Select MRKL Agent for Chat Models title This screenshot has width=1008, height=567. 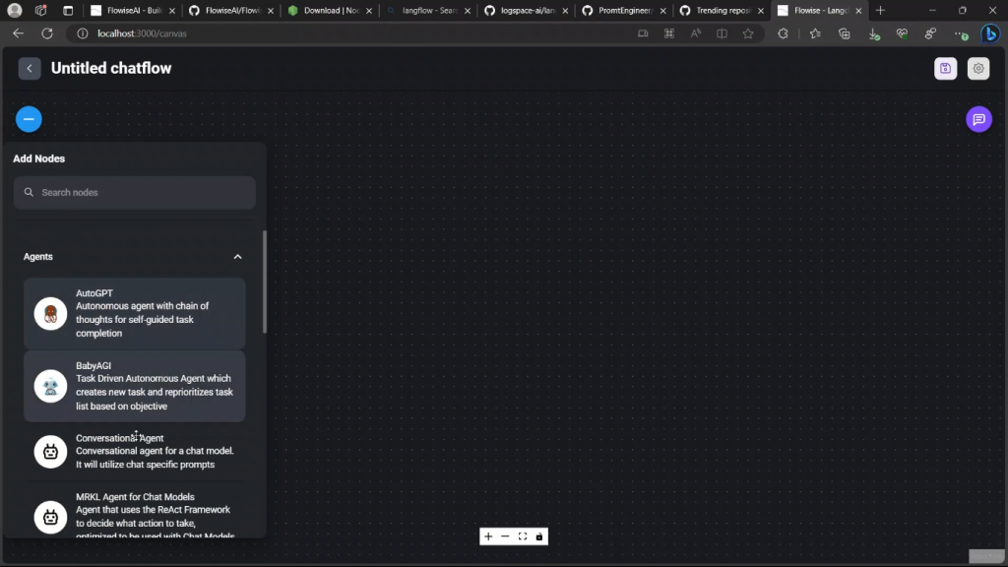[x=135, y=496]
